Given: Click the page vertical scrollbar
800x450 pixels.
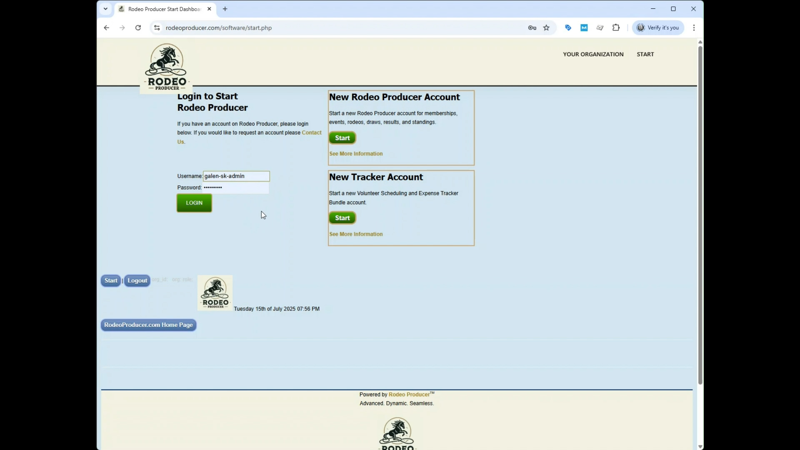Looking at the screenshot, I should point(700,208).
